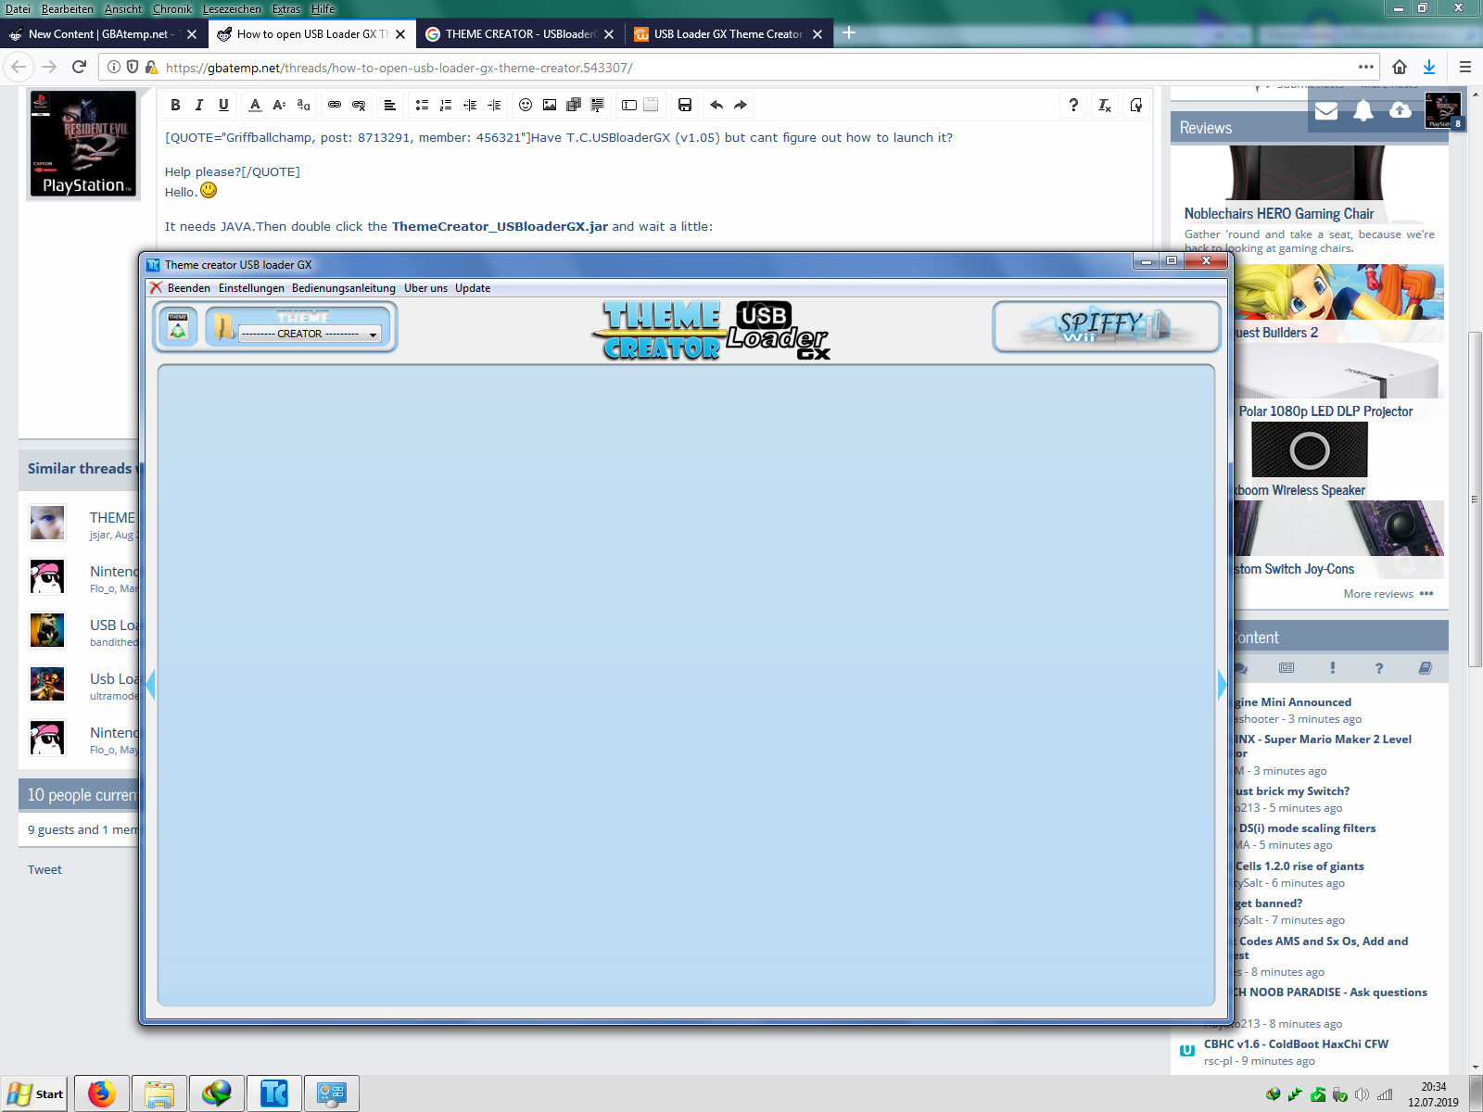Screen dimensions: 1483x1112
Task: Open the Update menu in Theme creator
Action: click(473, 288)
